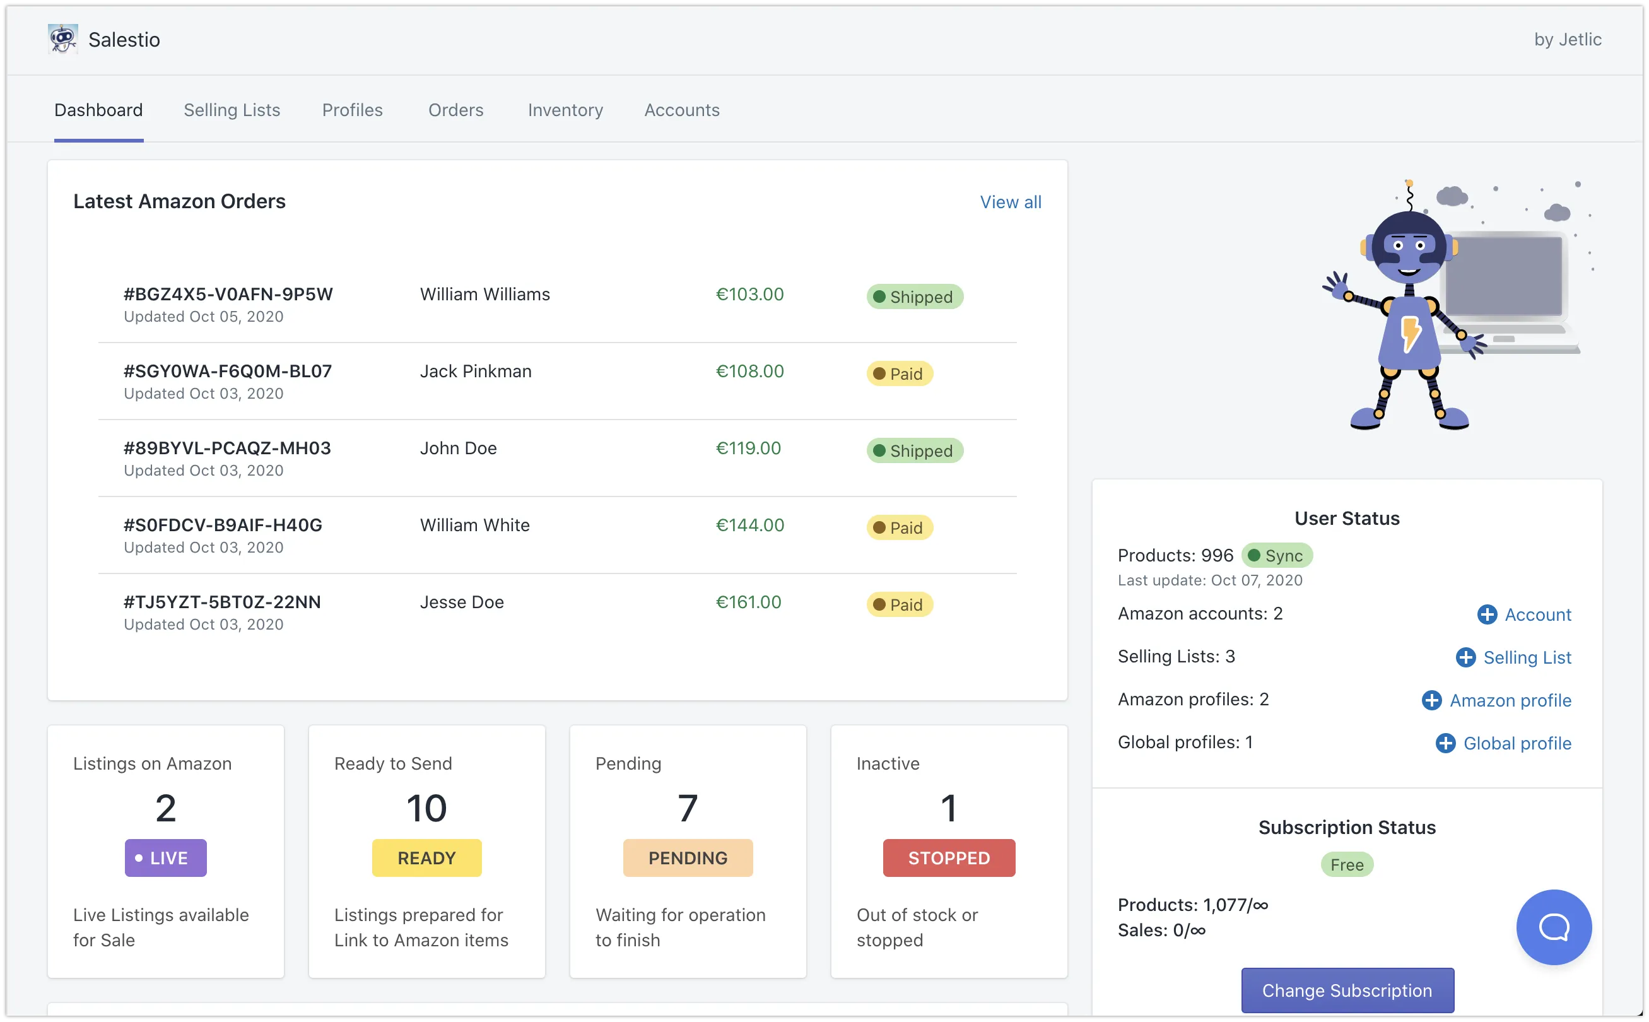
Task: Select the PENDING status badge
Action: [x=688, y=858]
